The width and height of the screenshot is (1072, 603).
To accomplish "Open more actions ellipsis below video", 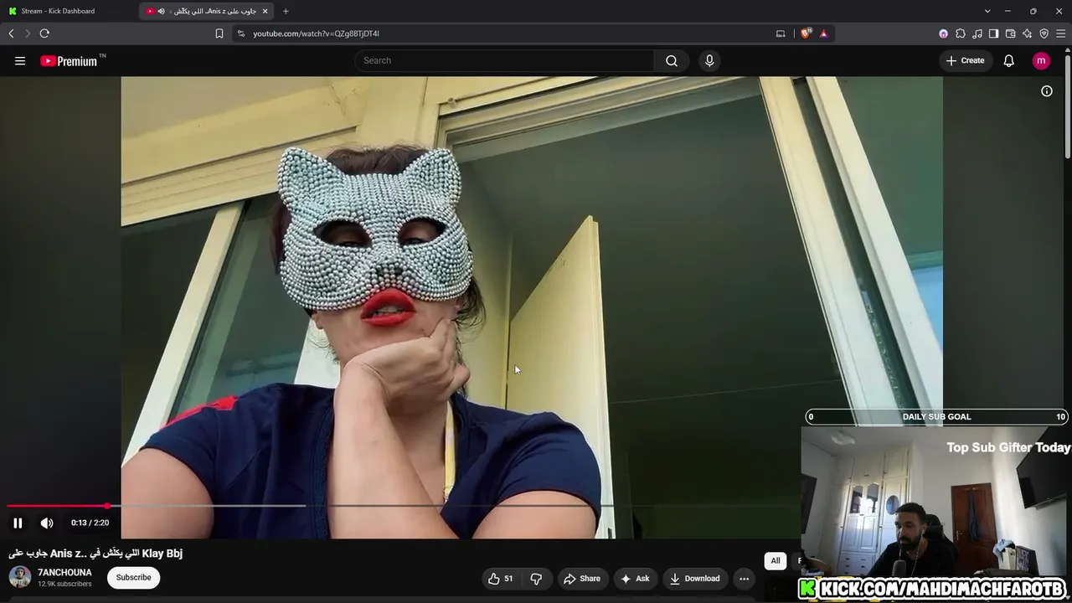I will (x=744, y=579).
